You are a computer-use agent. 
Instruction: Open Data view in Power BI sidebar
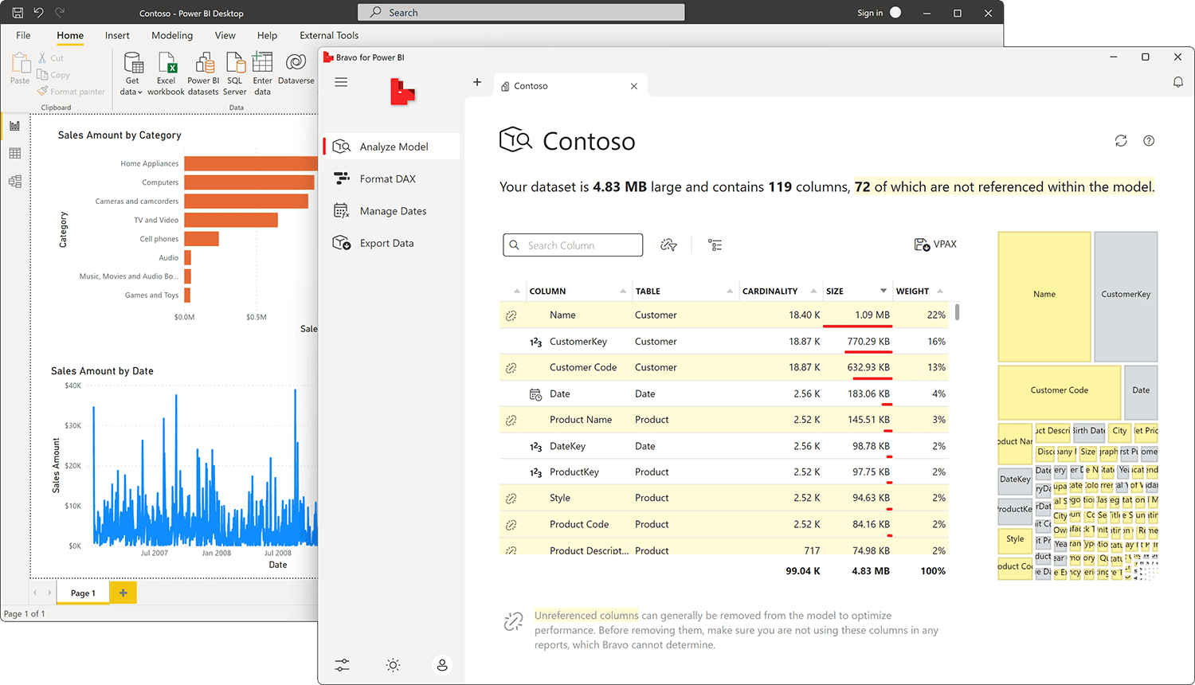14,153
